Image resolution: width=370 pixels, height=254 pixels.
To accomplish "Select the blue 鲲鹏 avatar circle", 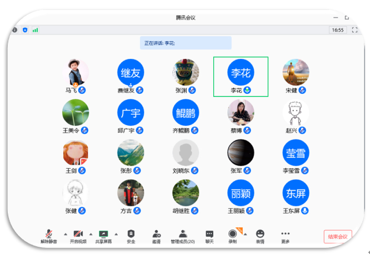I will click(x=186, y=113).
